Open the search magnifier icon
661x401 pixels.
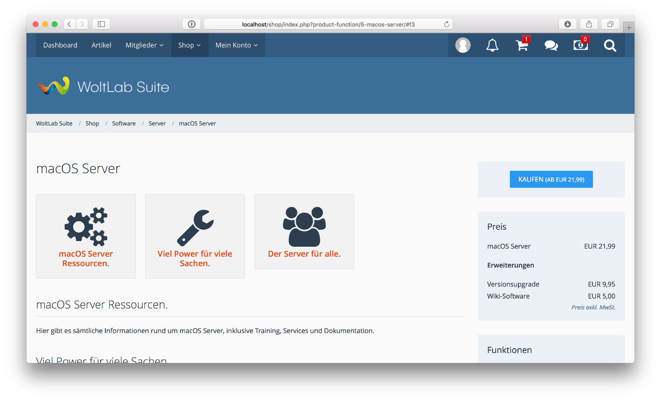pos(610,45)
